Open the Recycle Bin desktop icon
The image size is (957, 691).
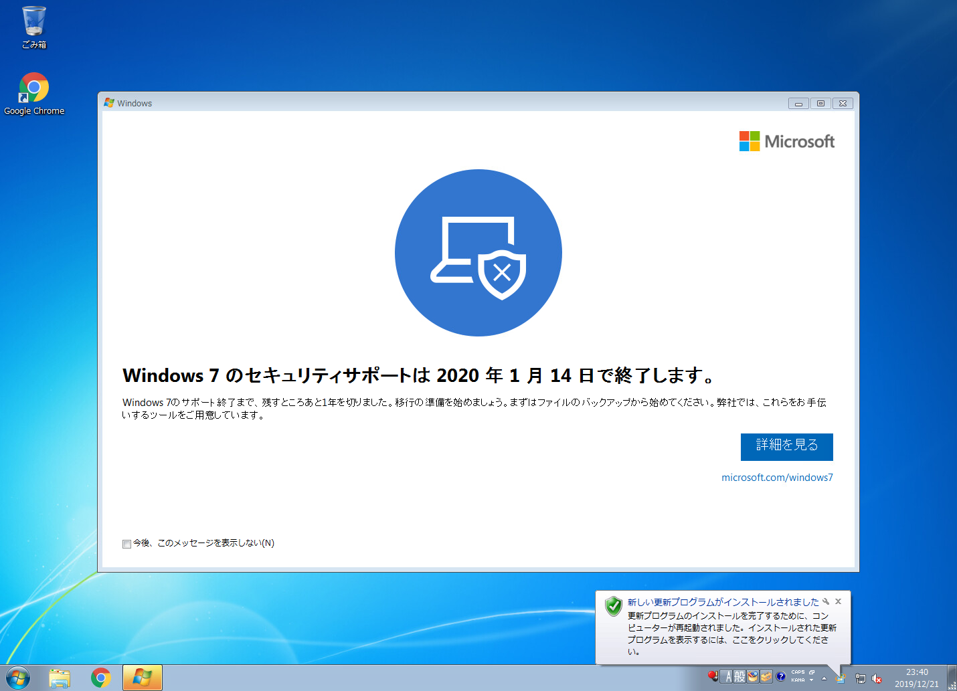[33, 27]
